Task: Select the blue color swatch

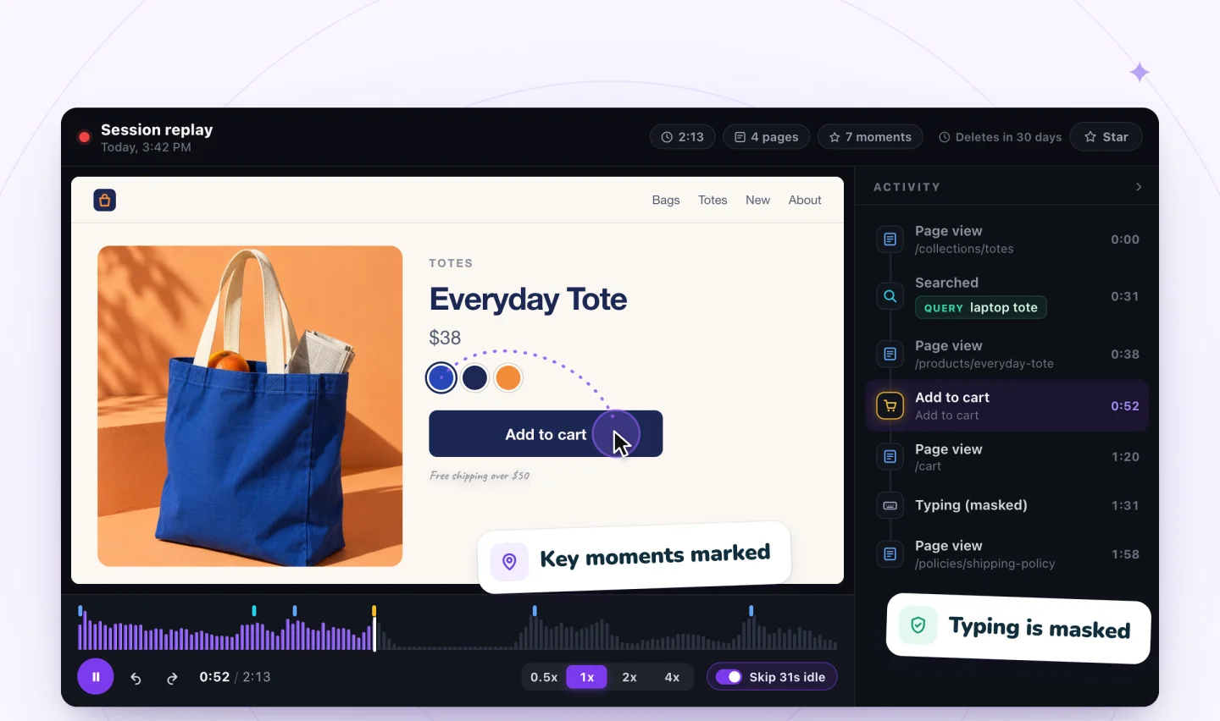Action: (441, 378)
